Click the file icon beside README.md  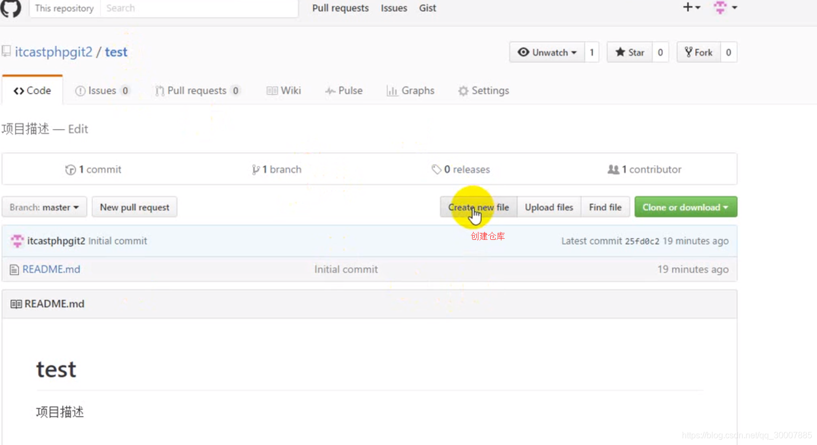14,270
